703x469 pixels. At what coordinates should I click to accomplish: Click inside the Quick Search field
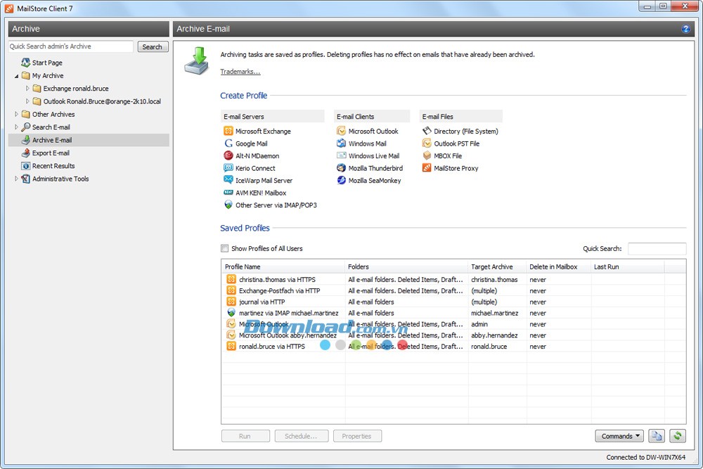coord(657,248)
